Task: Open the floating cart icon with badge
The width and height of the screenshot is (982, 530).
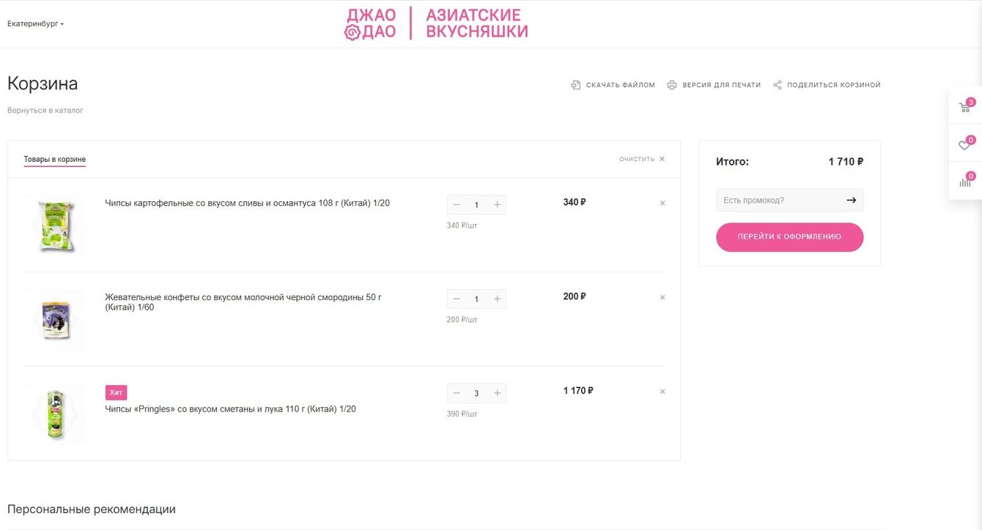Action: coord(965,108)
